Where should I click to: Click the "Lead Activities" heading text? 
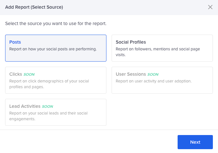click(x=25, y=106)
